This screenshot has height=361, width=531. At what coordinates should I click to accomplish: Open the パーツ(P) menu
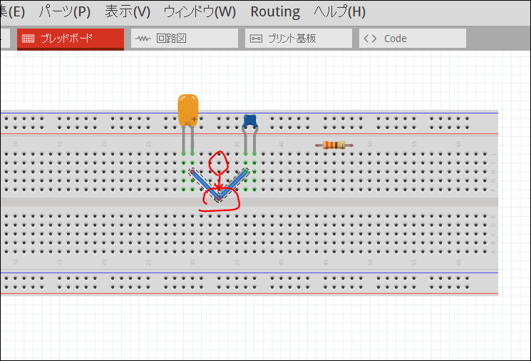point(65,12)
